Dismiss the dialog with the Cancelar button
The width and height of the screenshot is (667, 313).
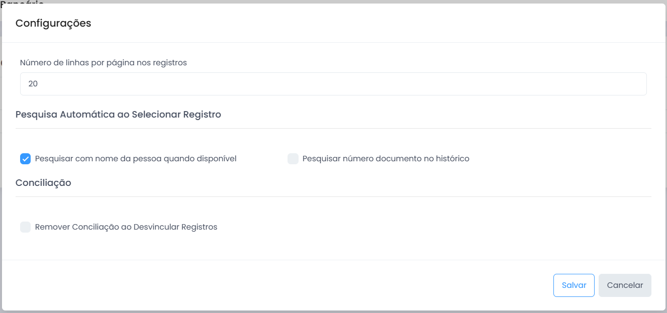coord(625,285)
